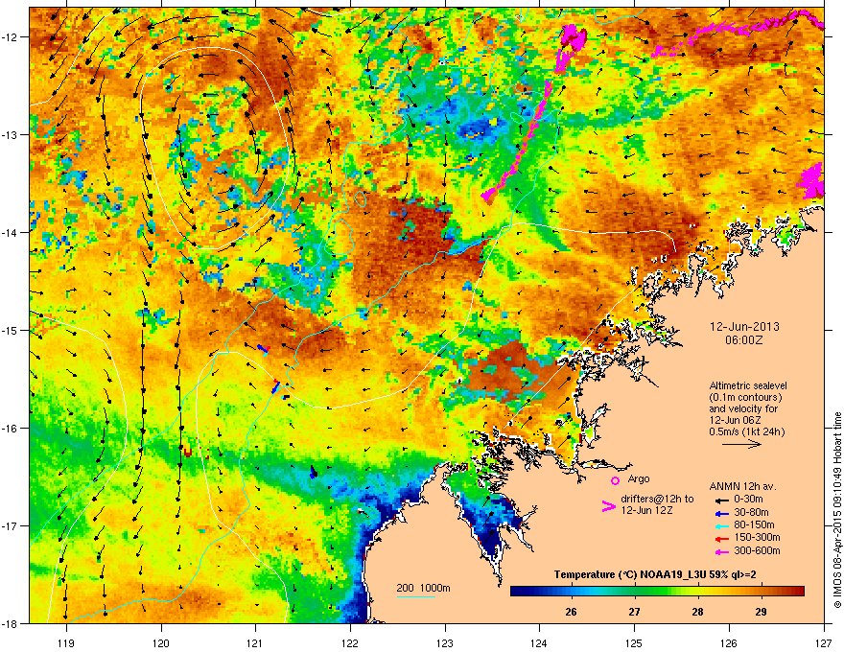
Task: Click the longitude axis label 120
Action: pyautogui.click(x=161, y=642)
